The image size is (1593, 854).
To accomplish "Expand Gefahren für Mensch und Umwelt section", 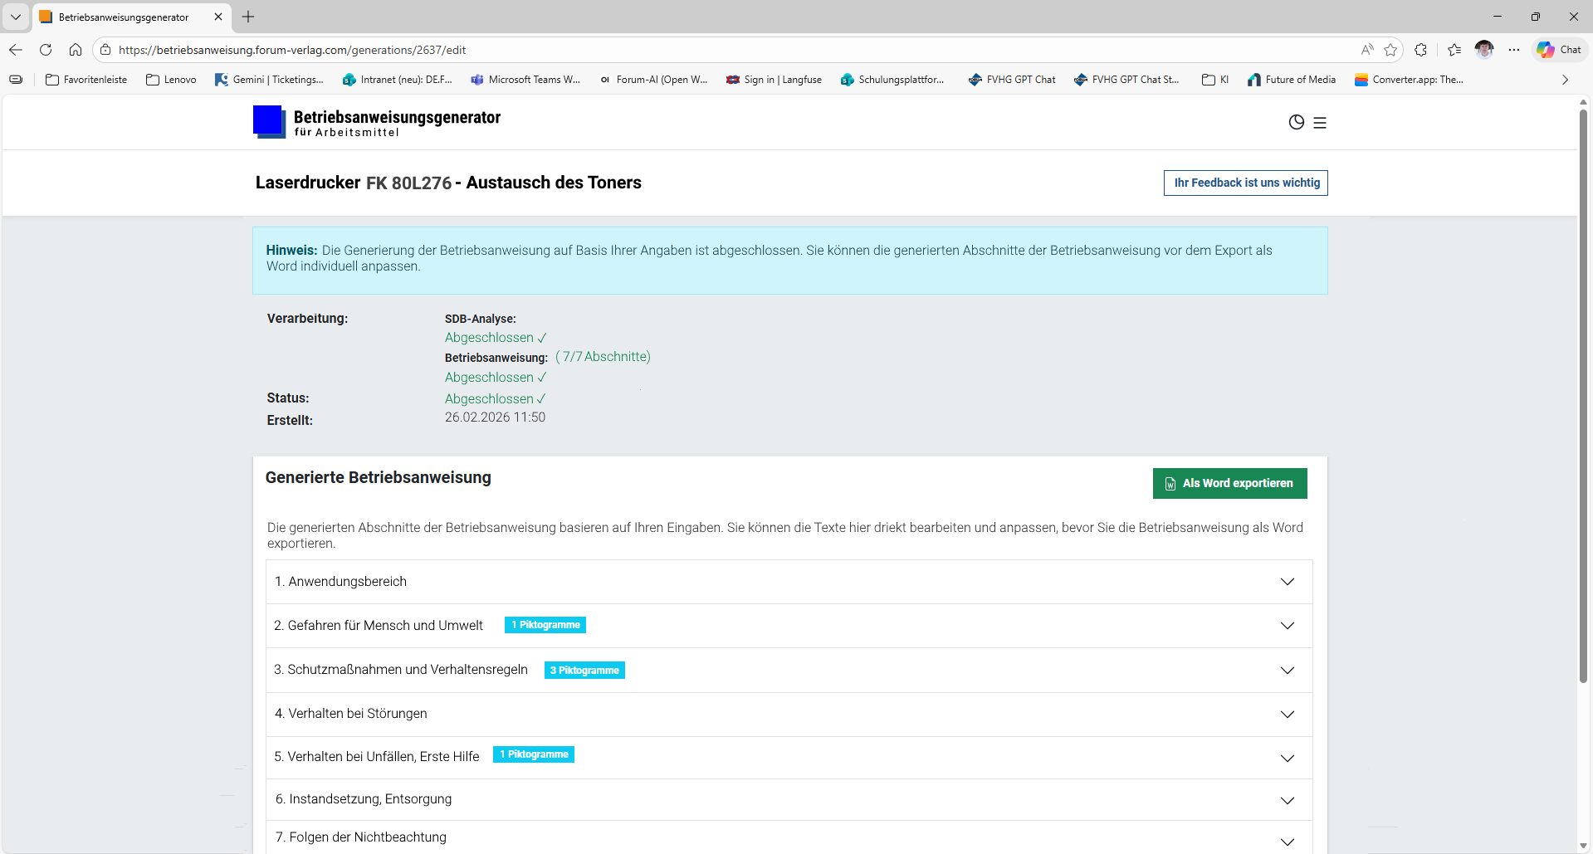I will point(1287,626).
